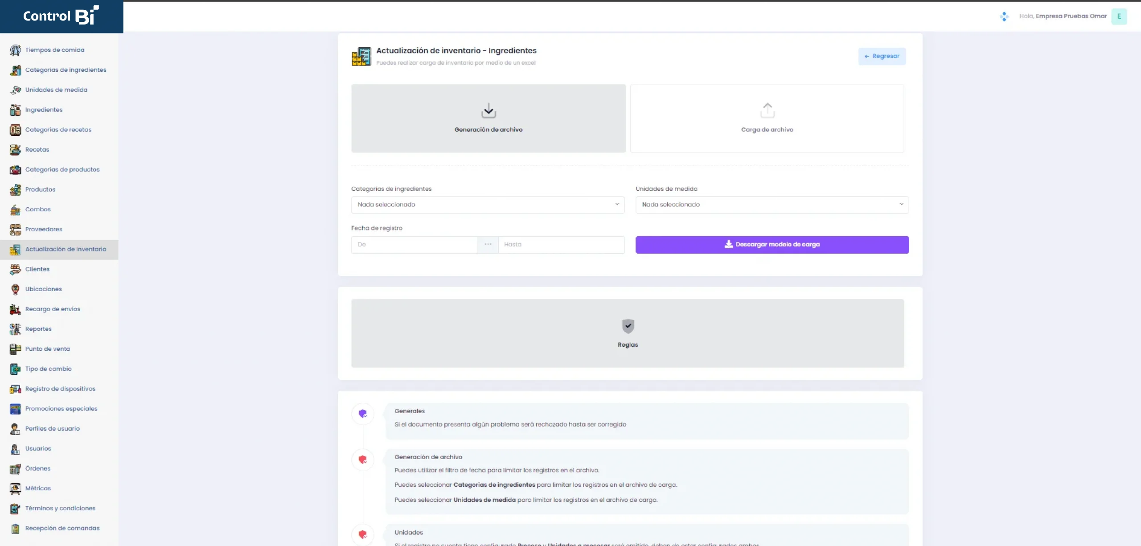
Task: Switch to Carga de archivo tab
Action: coord(767,119)
